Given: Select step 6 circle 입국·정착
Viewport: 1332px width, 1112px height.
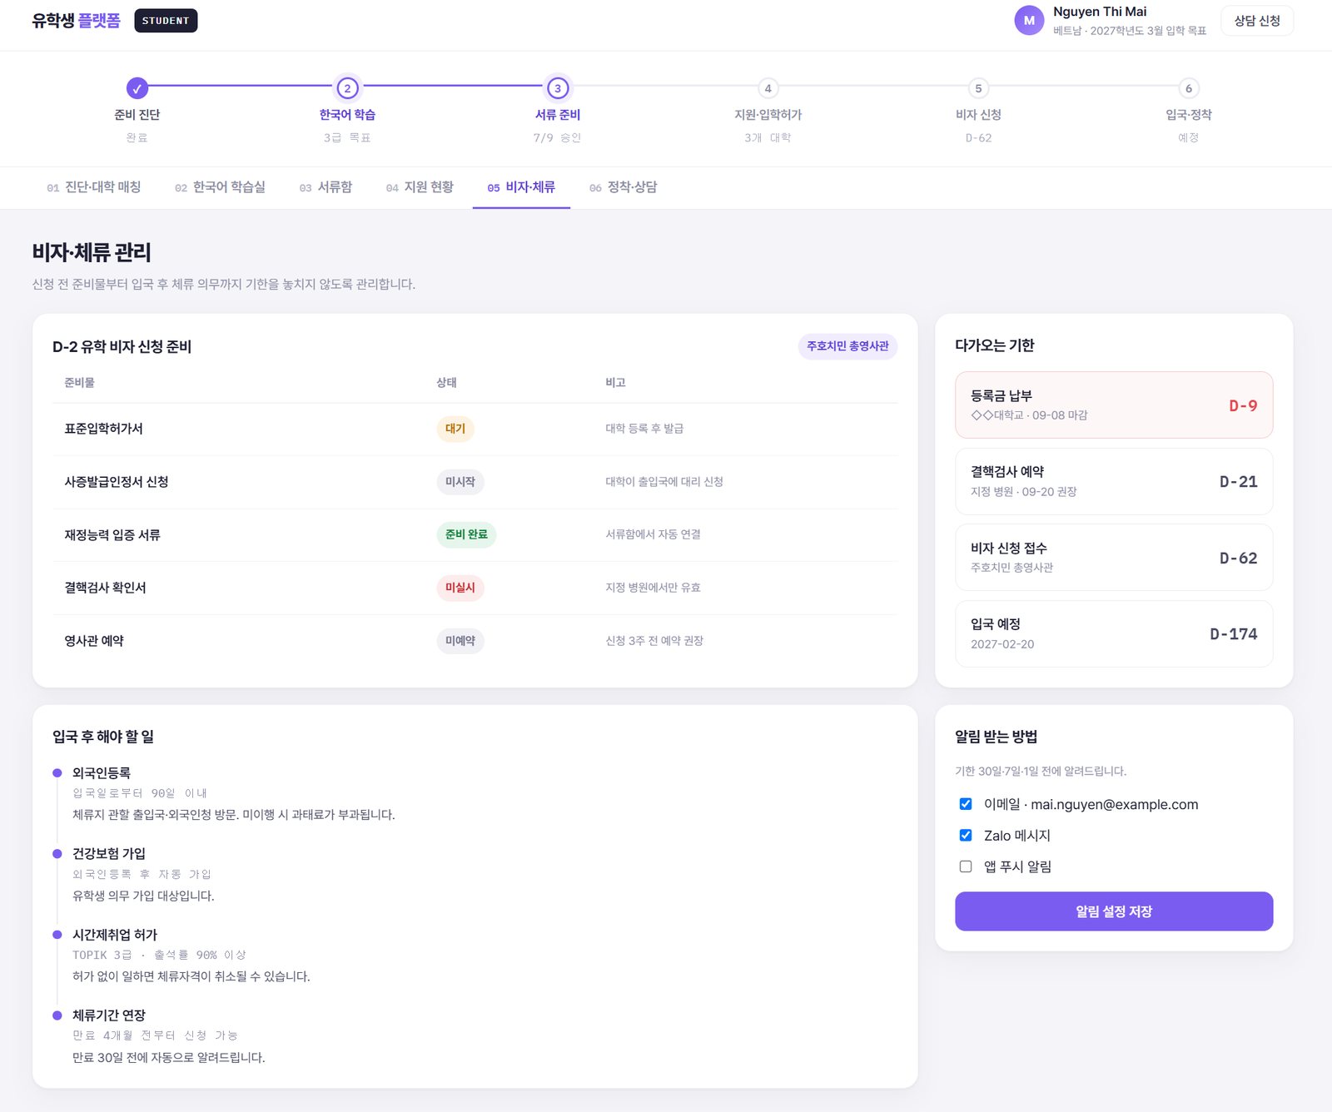Looking at the screenshot, I should click(x=1189, y=87).
